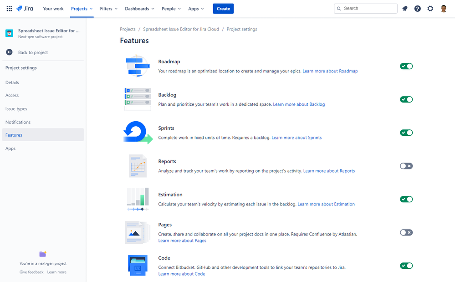Click the Code feature illustration

138,266
